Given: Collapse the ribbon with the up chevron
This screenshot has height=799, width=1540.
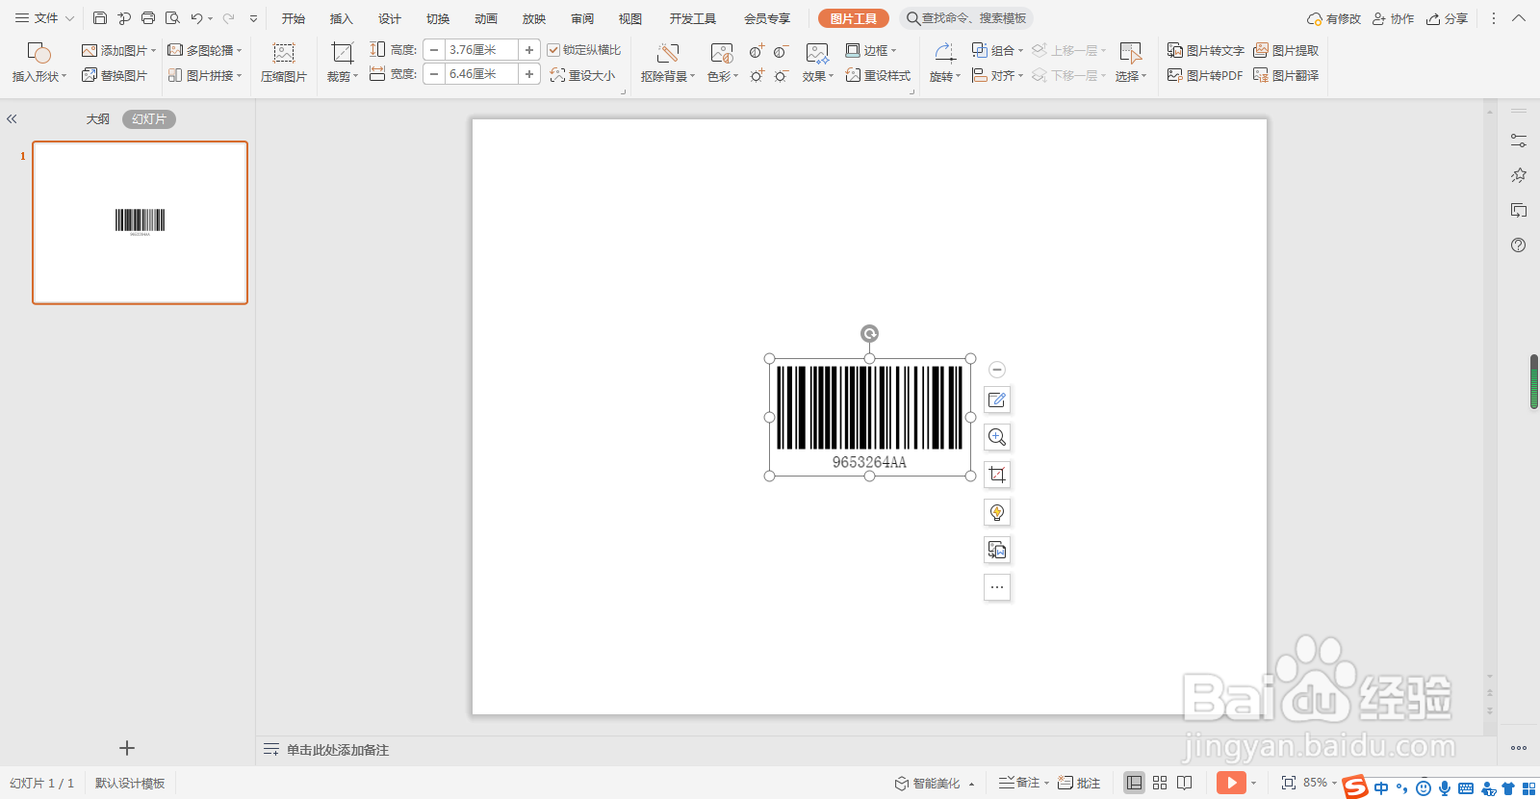Looking at the screenshot, I should [x=1519, y=18].
